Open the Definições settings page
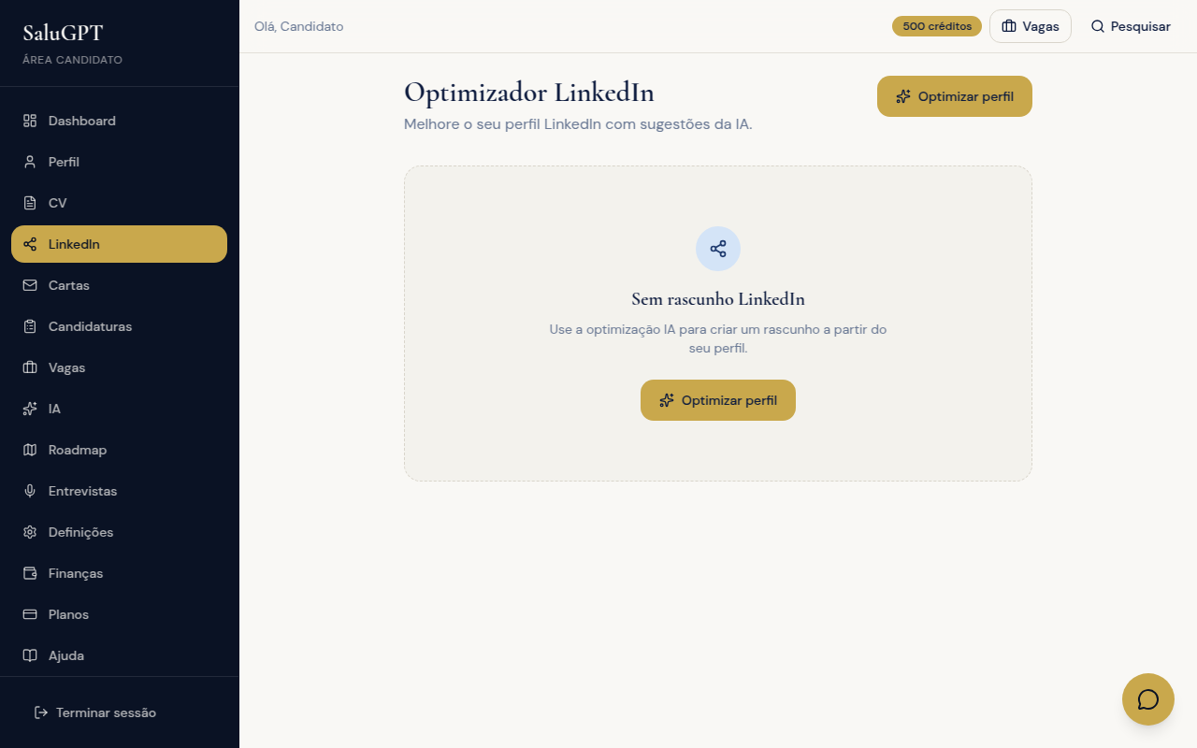1197x748 pixels. (119, 532)
